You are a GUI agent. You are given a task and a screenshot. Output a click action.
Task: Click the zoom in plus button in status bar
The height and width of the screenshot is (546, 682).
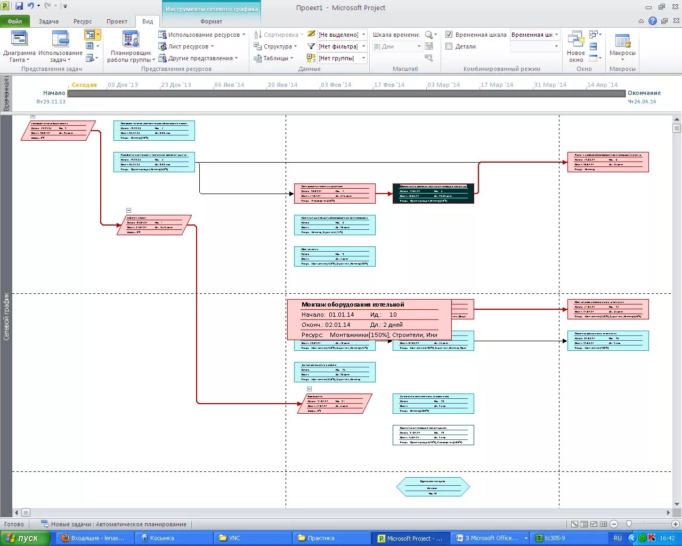[675, 524]
